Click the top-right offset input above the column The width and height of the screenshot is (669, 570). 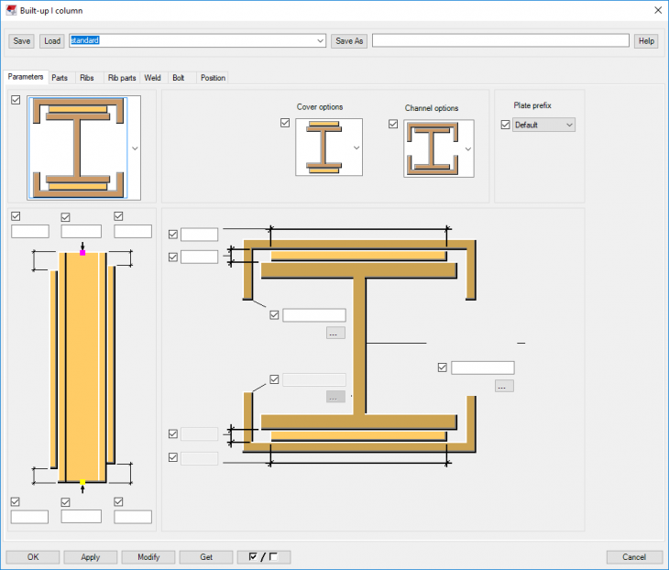point(133,231)
